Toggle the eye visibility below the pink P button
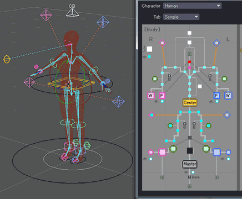242x199 pixels. tap(162, 101)
